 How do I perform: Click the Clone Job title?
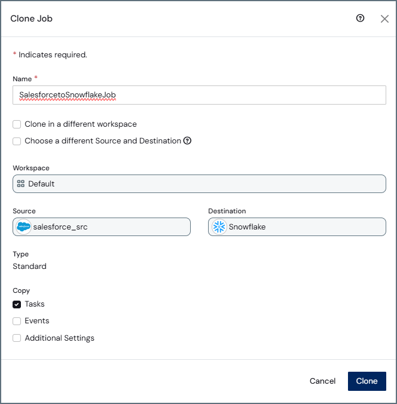pos(32,19)
